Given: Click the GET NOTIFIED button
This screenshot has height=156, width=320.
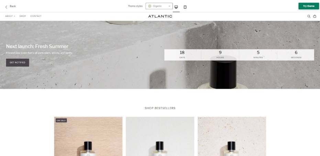Looking at the screenshot, I should 18,62.
